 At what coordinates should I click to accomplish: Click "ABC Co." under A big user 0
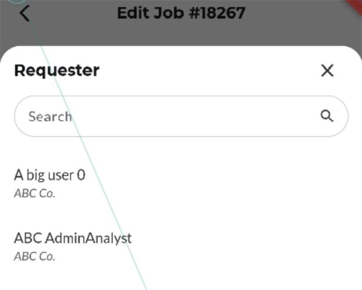click(35, 194)
